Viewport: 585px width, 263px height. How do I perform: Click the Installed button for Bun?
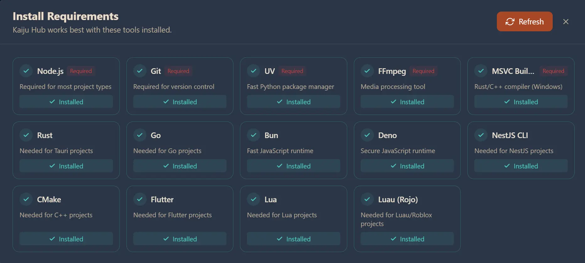(294, 166)
